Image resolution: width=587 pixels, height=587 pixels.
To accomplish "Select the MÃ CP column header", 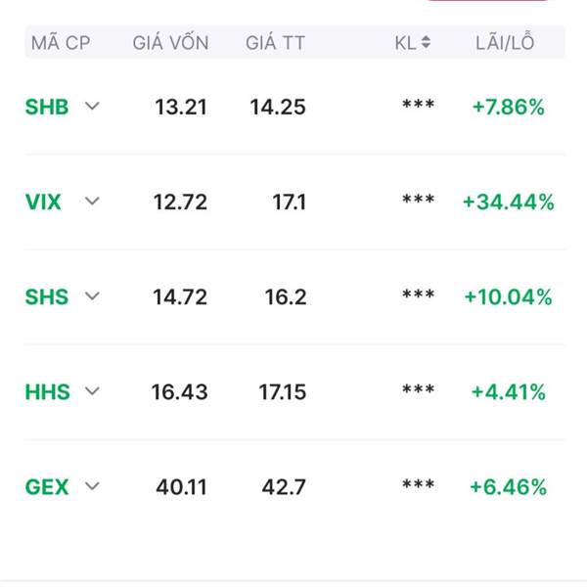I will point(61,43).
